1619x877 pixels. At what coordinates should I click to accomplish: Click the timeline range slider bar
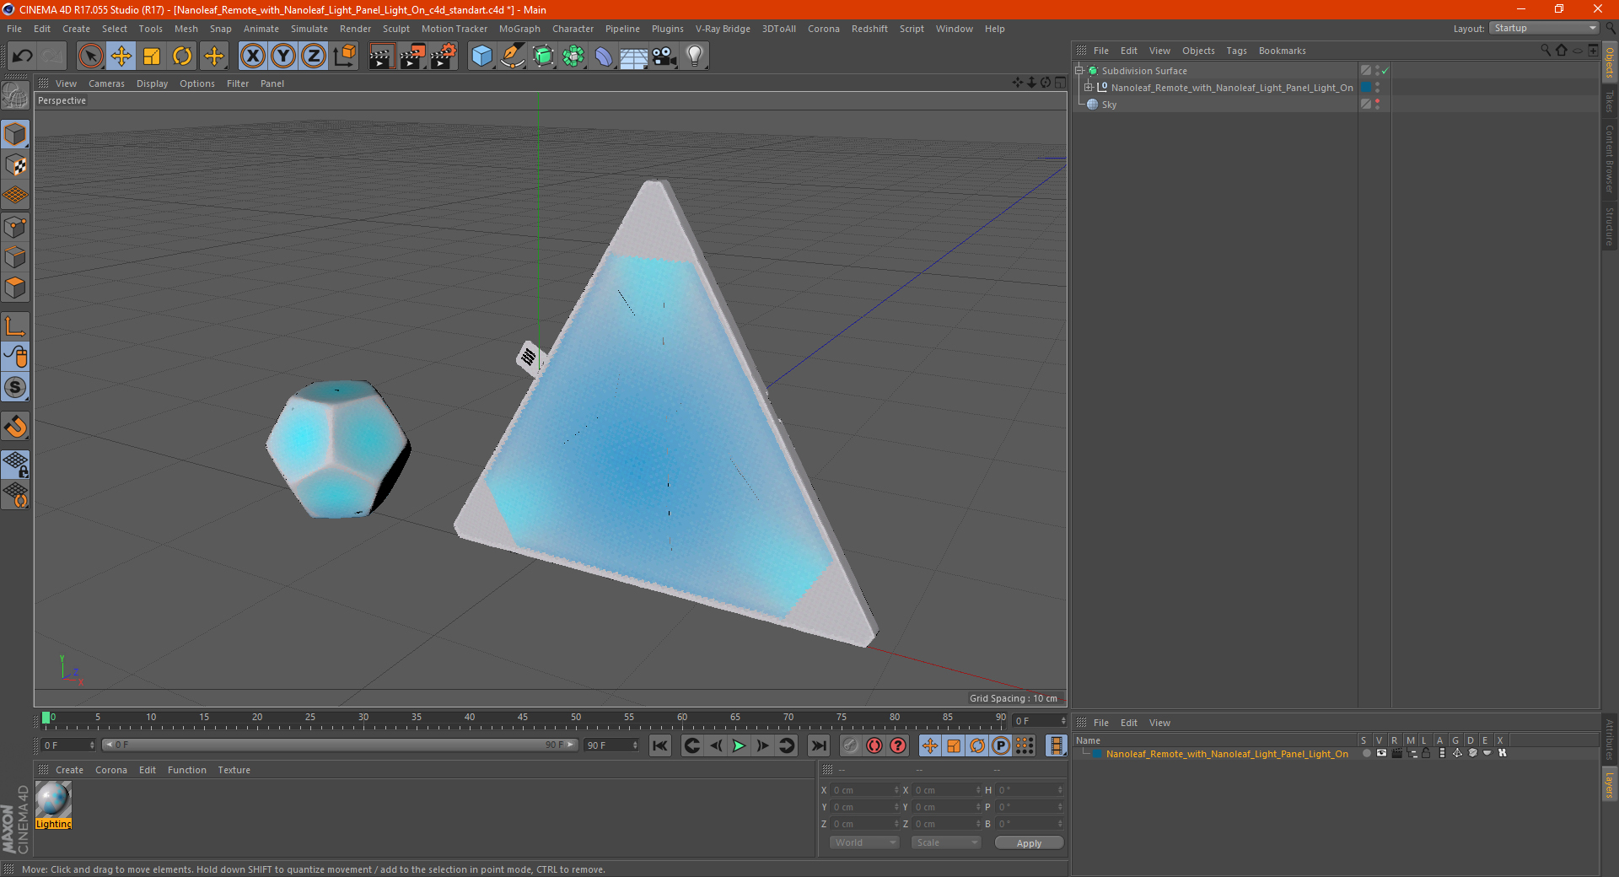click(340, 745)
